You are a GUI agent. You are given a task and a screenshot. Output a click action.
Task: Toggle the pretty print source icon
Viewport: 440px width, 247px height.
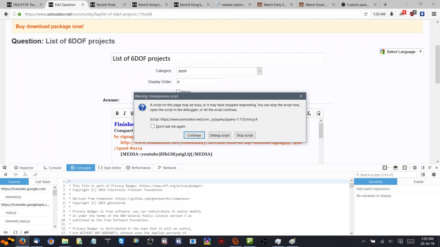point(16,232)
